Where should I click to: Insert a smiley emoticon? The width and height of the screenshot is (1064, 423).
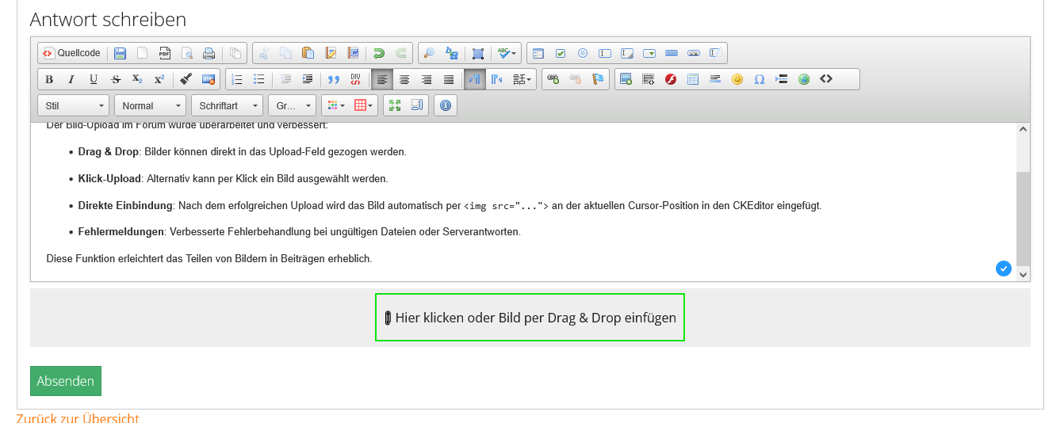tap(737, 79)
